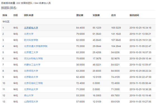Image resolution: width=156 pixels, height=104 pixels.
Task: Click timestamp 2019-11-15 09:22:47
Action: (140, 46)
